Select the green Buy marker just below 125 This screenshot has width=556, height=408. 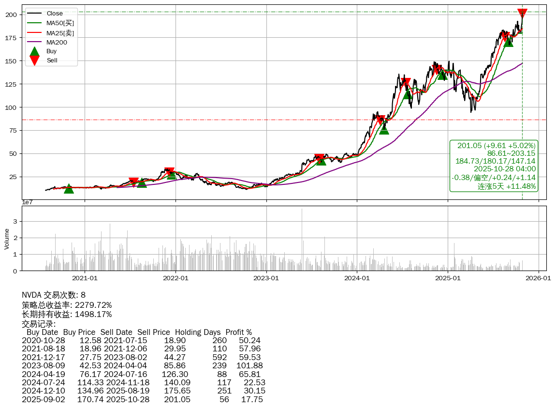point(408,93)
